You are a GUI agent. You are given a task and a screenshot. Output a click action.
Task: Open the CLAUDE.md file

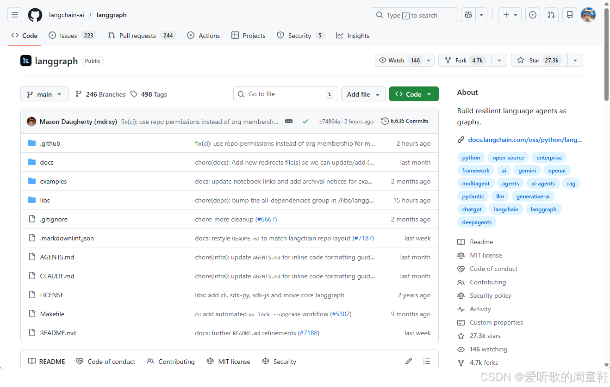57,276
